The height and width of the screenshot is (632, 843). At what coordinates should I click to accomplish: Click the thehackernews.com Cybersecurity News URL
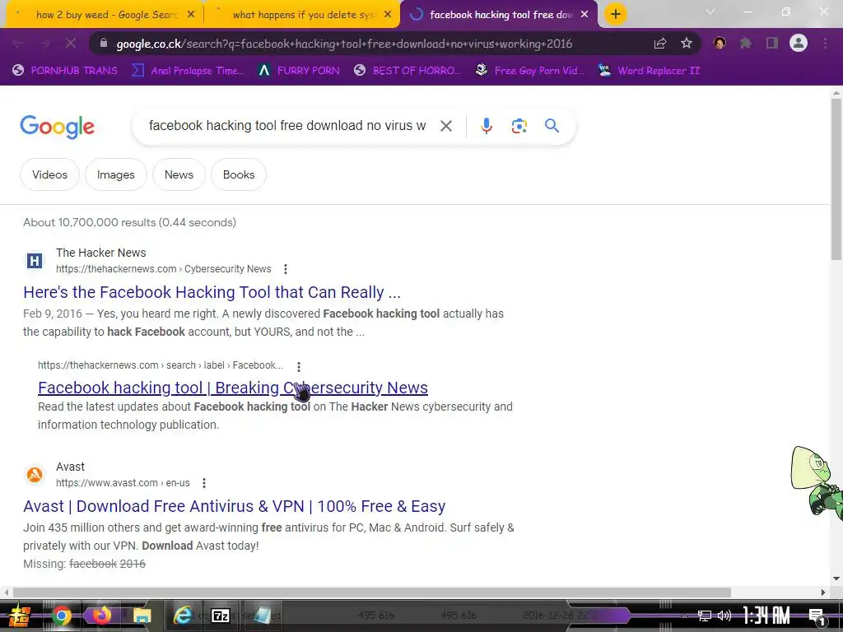coord(164,269)
